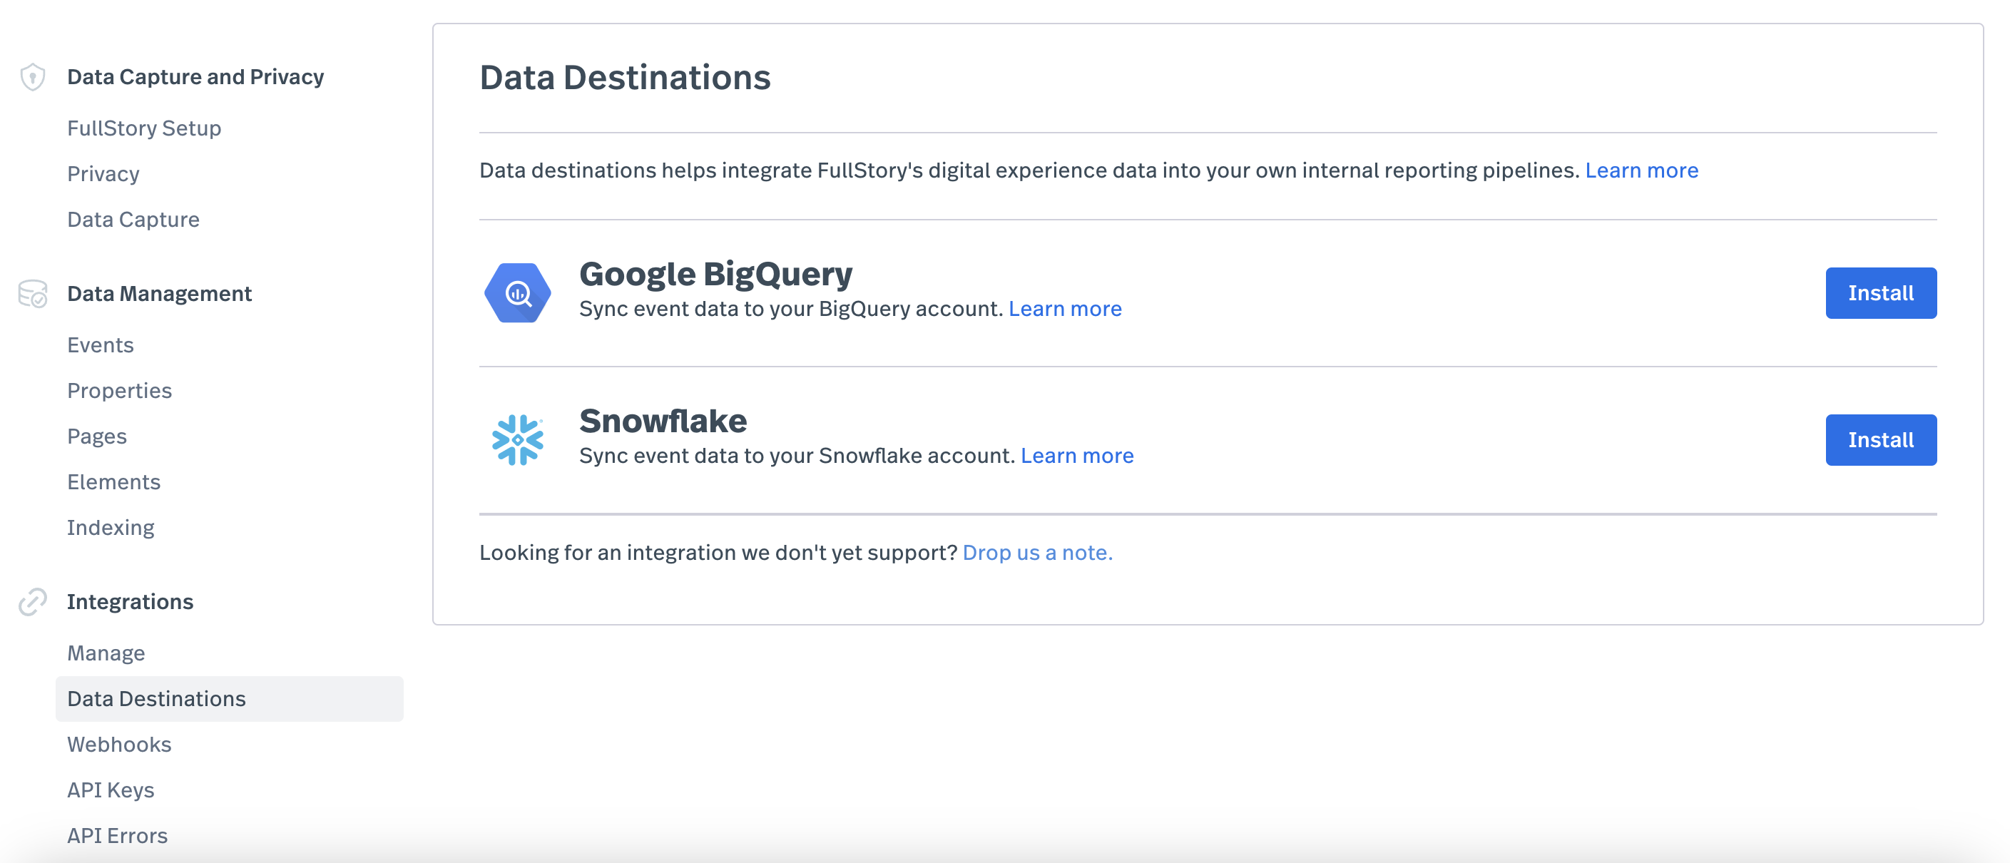Go to the API Keys page

(111, 790)
